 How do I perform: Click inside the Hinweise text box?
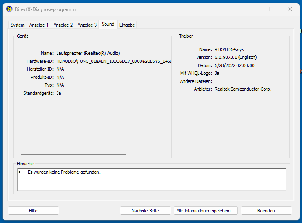click(x=152, y=179)
